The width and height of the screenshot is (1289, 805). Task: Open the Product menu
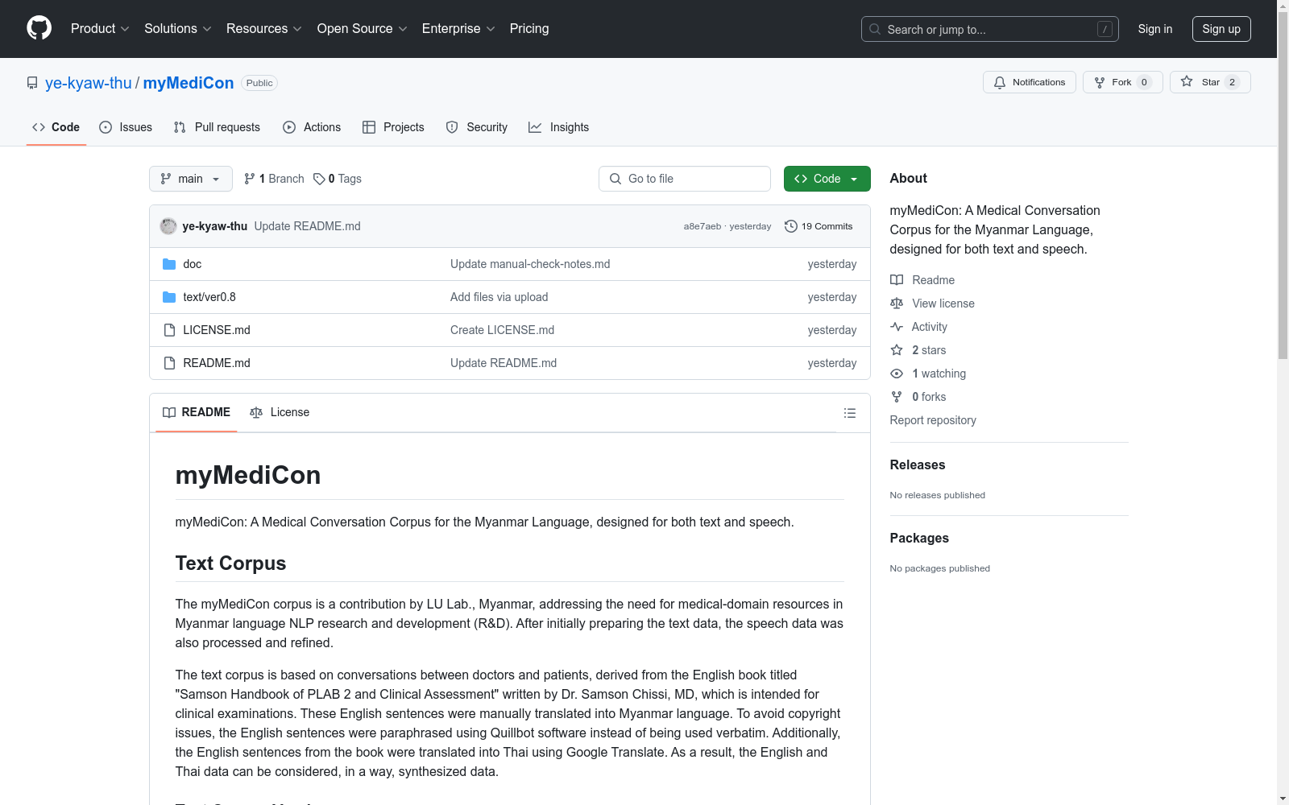(x=100, y=28)
